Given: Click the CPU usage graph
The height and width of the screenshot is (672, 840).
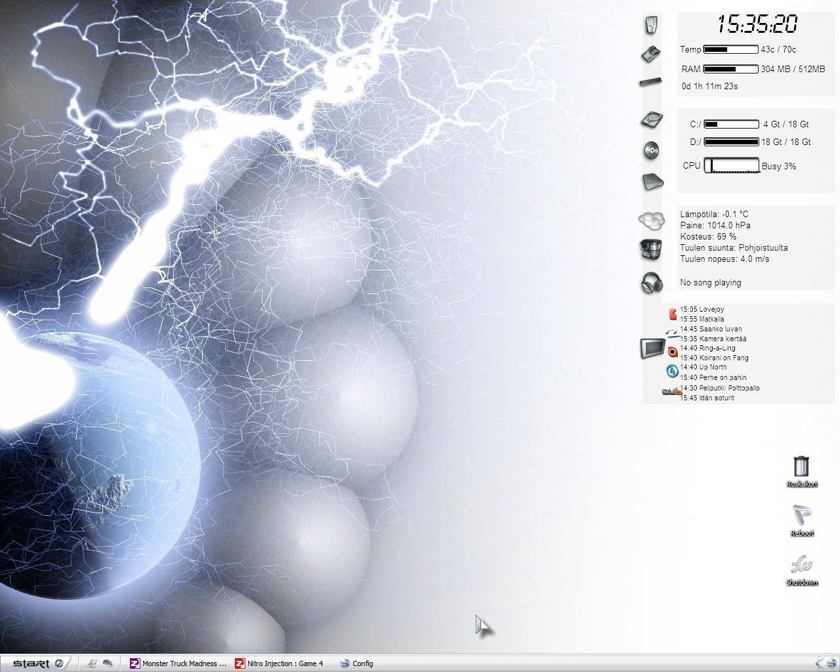Looking at the screenshot, I should tap(732, 165).
